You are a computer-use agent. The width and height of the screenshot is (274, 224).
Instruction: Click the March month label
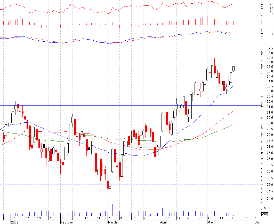click(112, 222)
